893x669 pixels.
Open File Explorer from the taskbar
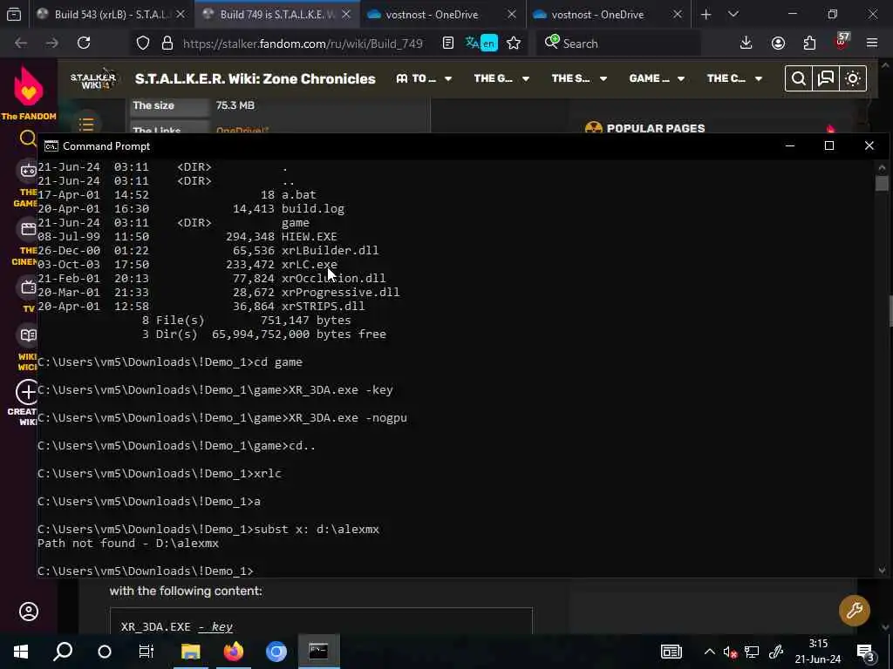[x=191, y=652]
